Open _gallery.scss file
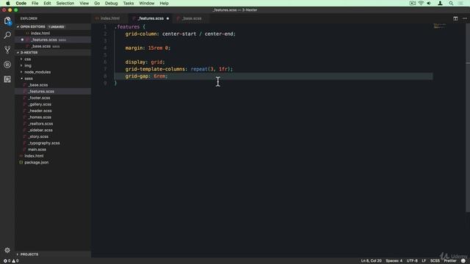The image size is (470, 264). tap(40, 104)
